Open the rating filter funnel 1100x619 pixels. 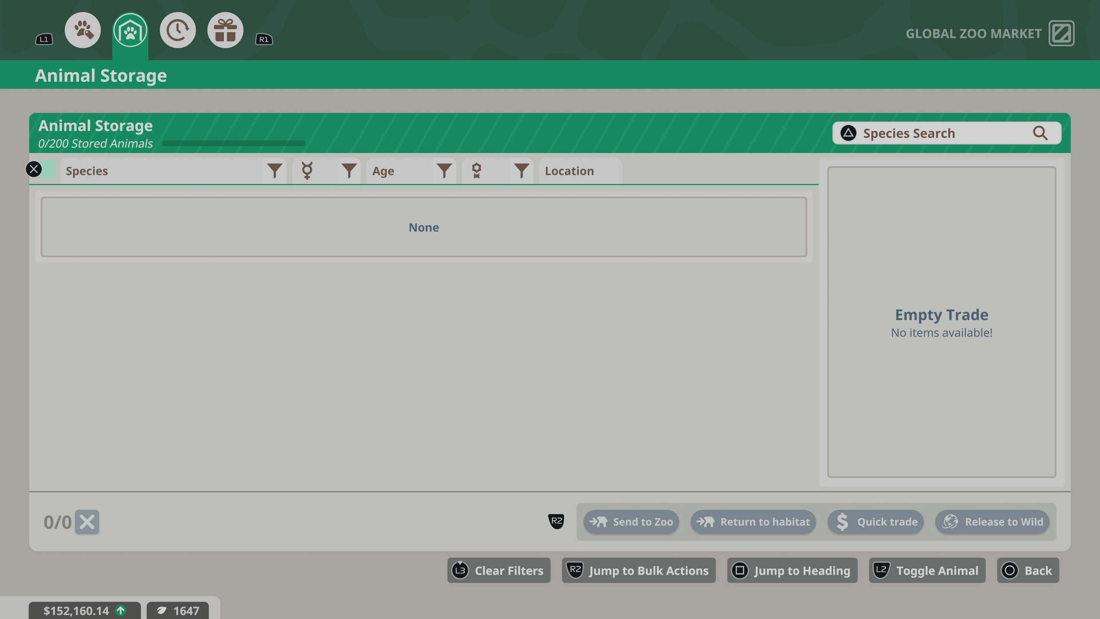[x=521, y=171]
